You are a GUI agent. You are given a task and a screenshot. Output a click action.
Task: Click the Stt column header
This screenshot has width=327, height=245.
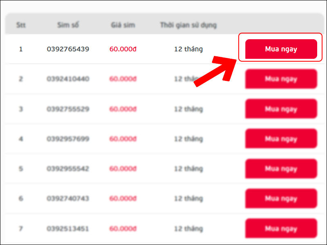[x=21, y=25]
